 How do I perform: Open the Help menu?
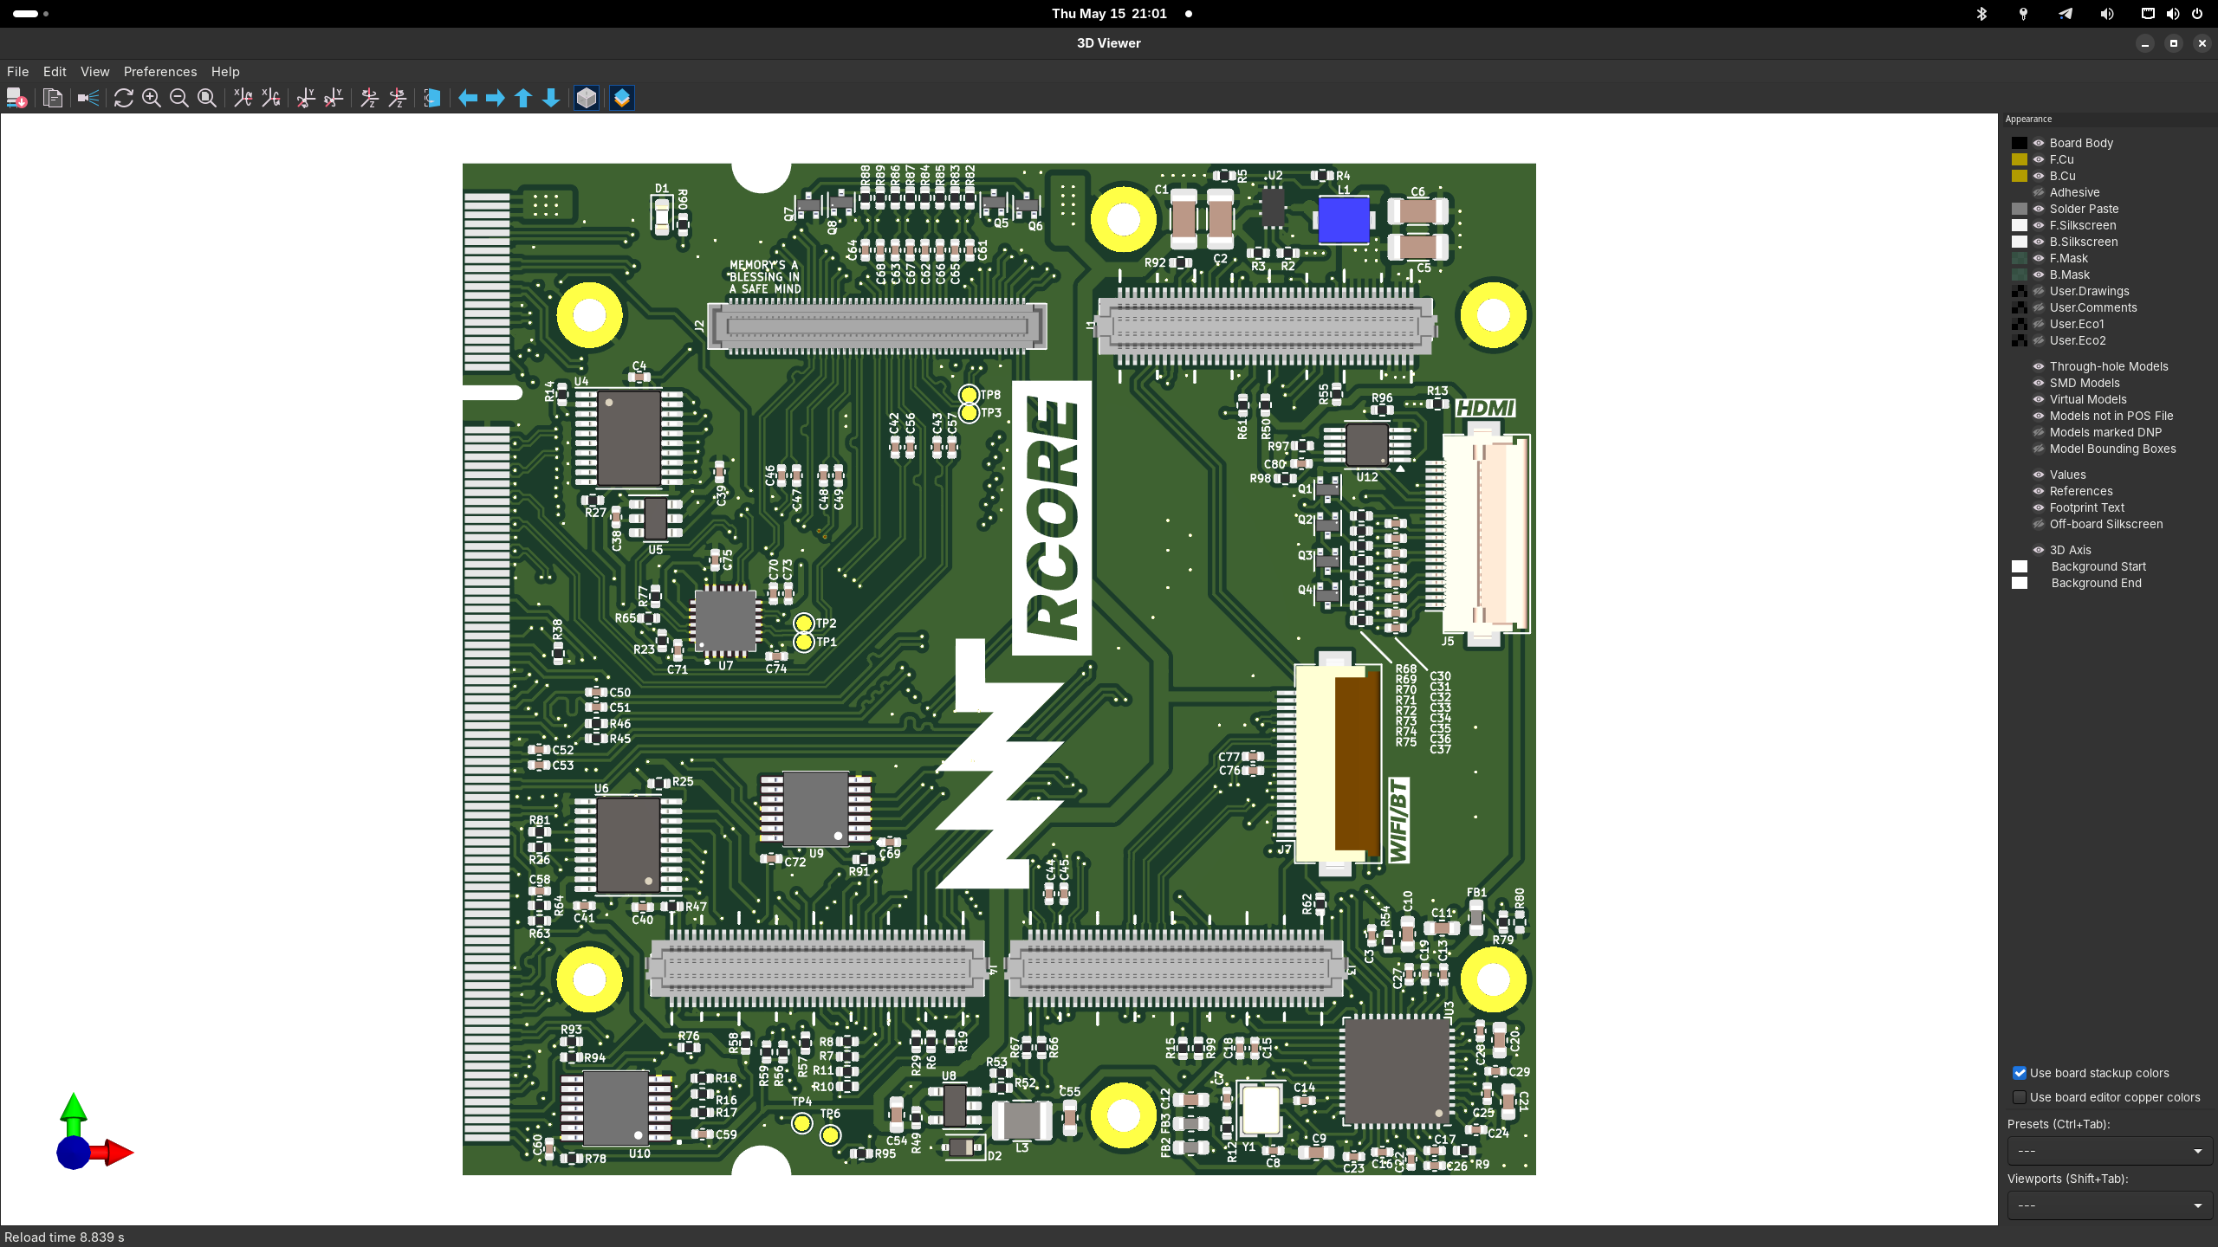(x=225, y=72)
